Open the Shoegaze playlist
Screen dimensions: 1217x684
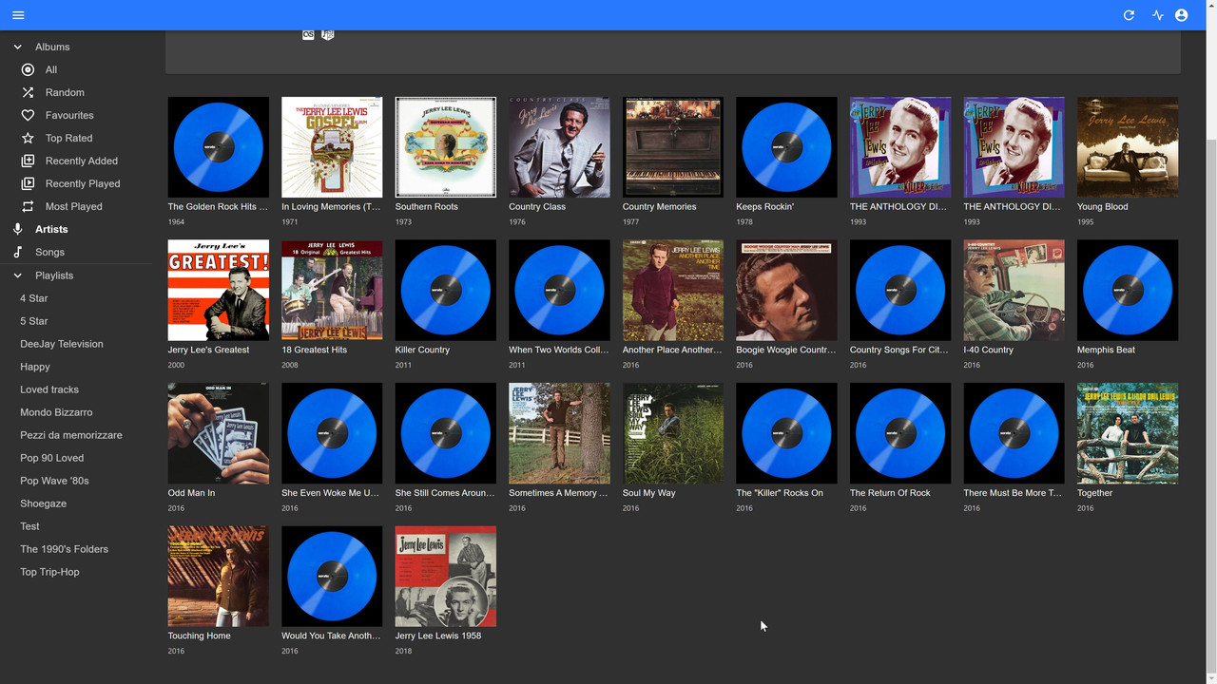[43, 503]
